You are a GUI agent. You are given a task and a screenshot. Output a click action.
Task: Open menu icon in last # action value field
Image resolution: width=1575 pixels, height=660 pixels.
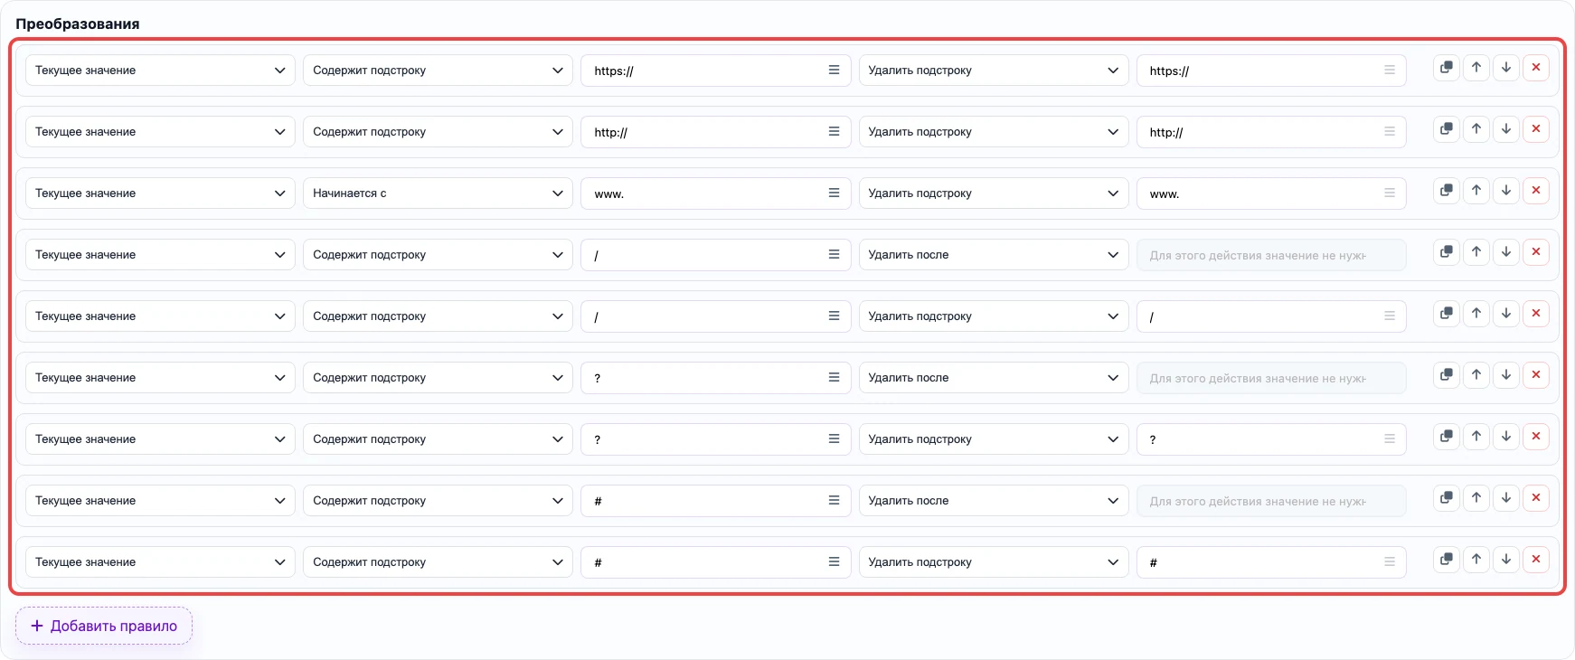coord(1390,561)
